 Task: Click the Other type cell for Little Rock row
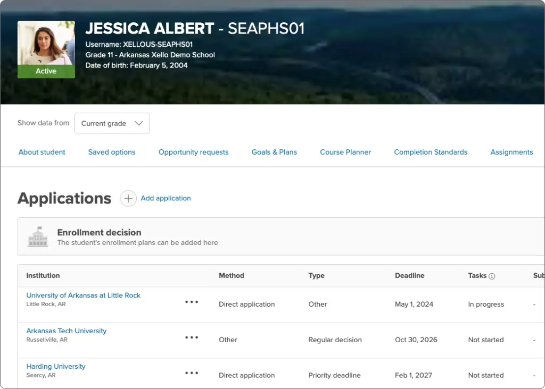tap(318, 305)
